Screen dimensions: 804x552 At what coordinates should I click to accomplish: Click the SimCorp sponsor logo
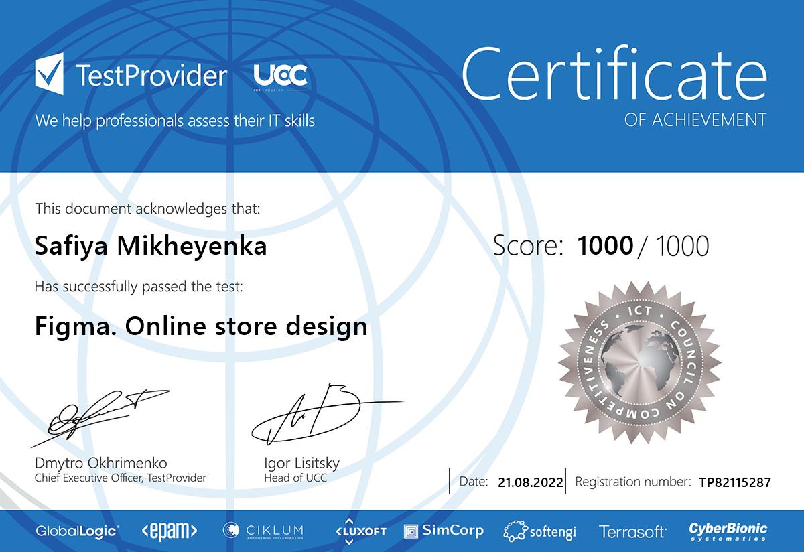[x=444, y=531]
